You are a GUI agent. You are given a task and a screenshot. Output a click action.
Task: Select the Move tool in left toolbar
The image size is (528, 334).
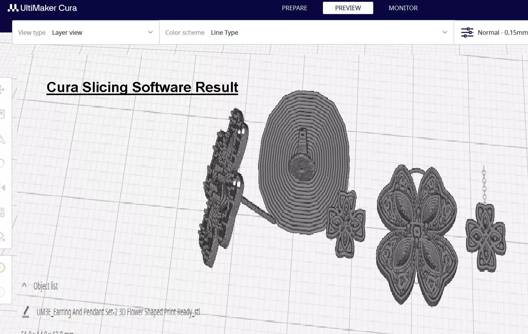point(2,89)
